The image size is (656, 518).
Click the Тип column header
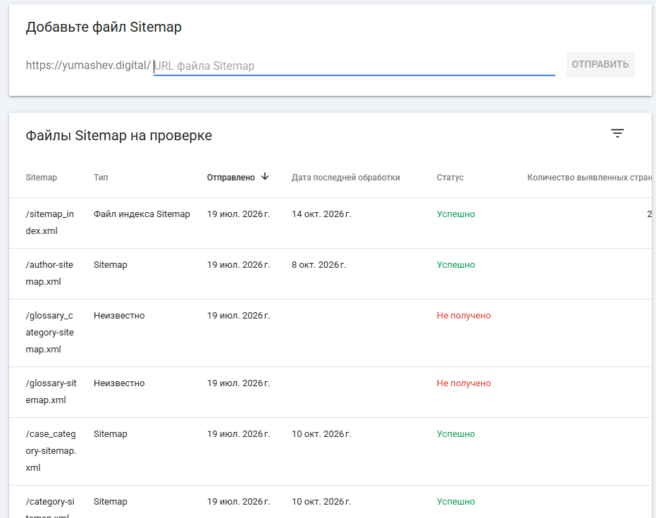click(101, 178)
